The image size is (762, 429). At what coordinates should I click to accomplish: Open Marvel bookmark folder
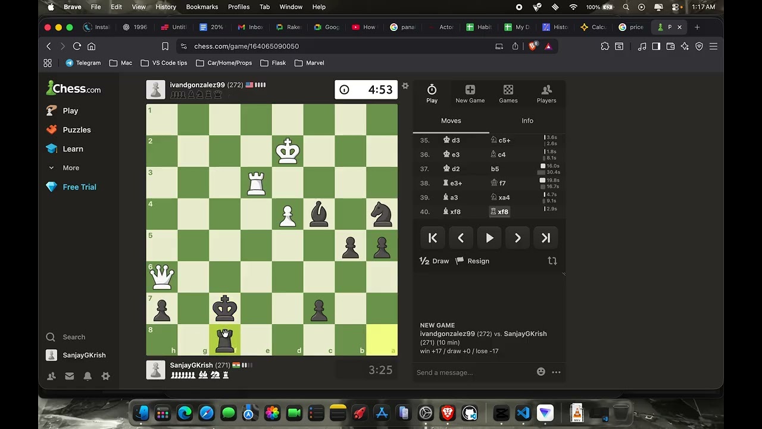(310, 63)
